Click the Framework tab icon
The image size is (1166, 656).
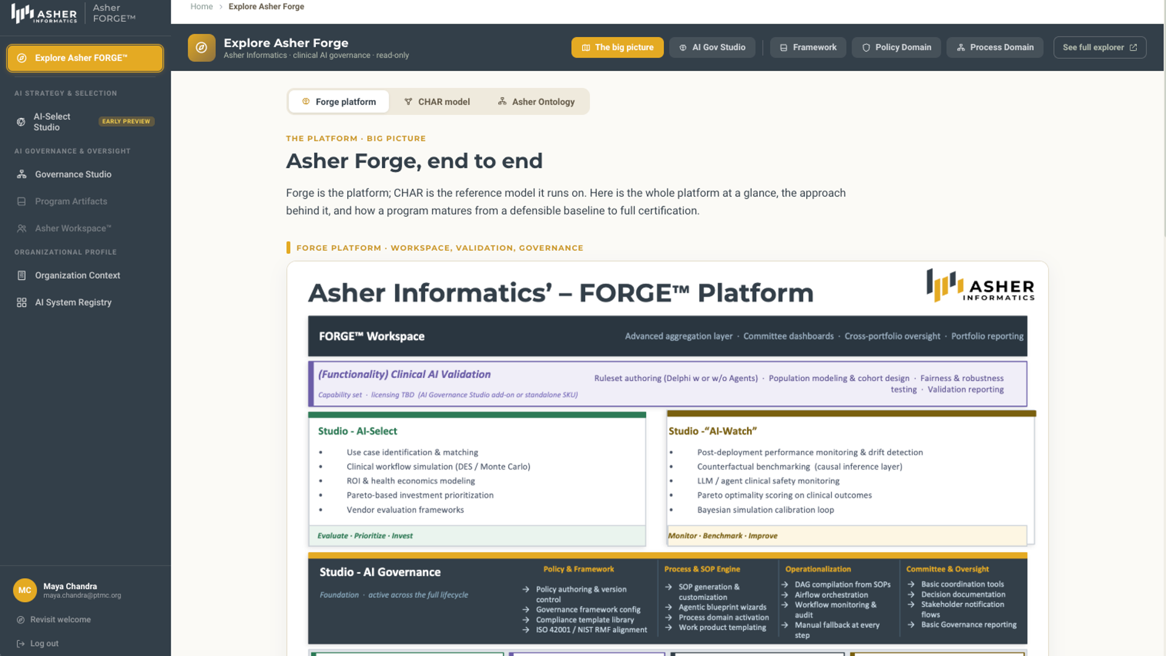coord(783,47)
